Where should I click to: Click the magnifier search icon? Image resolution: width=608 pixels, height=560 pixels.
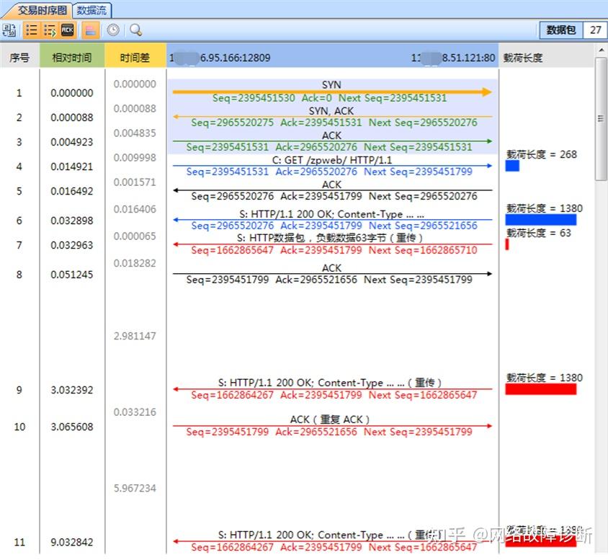[134, 30]
